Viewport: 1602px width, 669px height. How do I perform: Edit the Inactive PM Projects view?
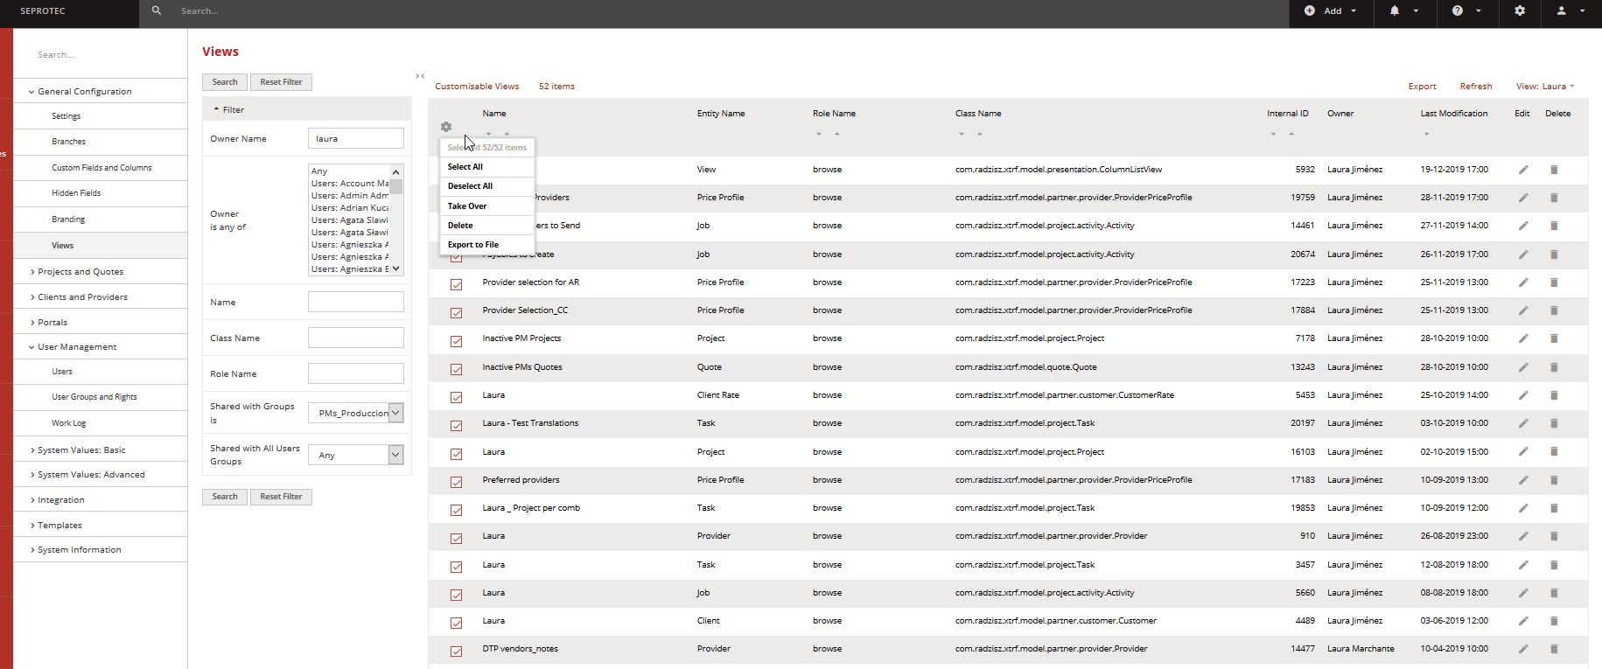pyautogui.click(x=1523, y=338)
